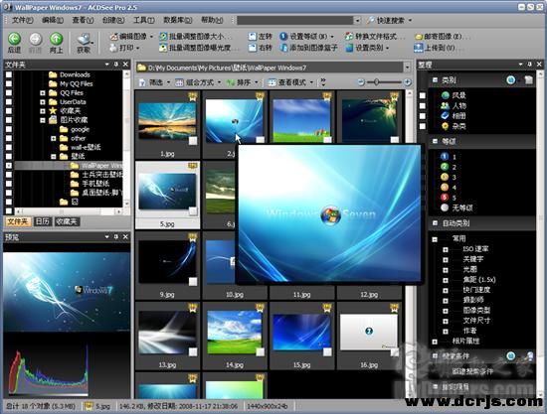Toggle selection box on 1.jpg thumbnail

pos(193,140)
